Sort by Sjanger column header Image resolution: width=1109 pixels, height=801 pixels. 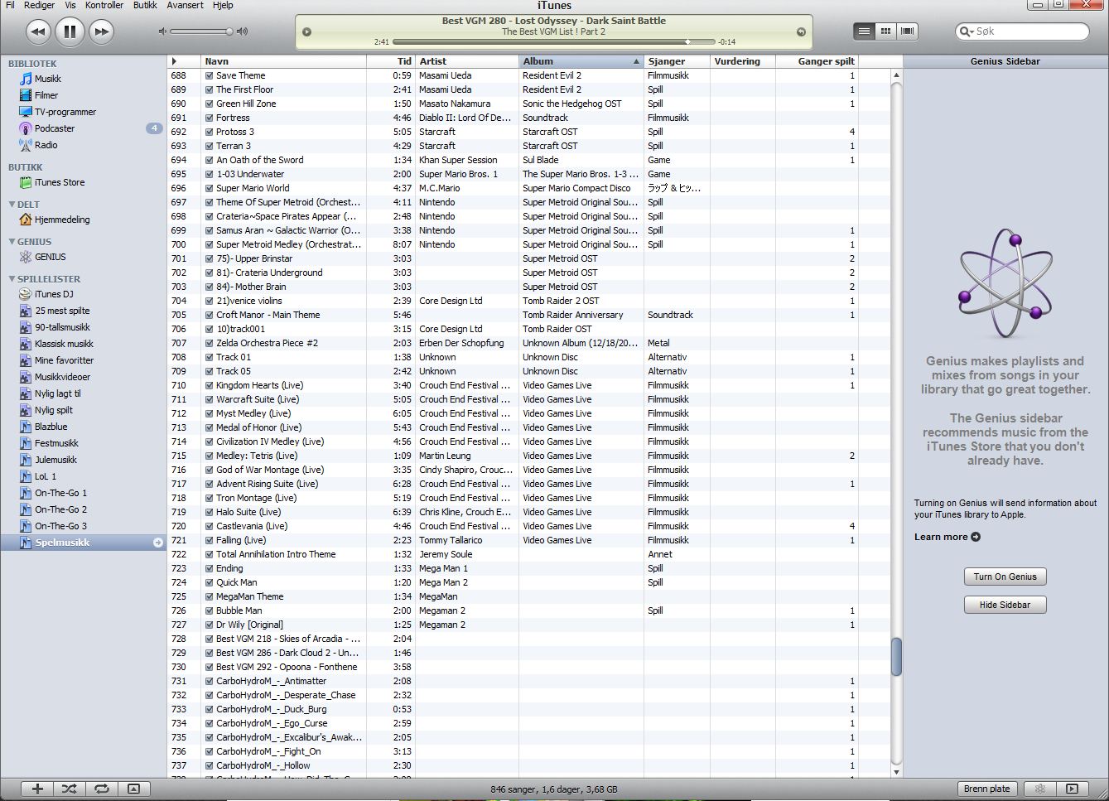pos(677,61)
